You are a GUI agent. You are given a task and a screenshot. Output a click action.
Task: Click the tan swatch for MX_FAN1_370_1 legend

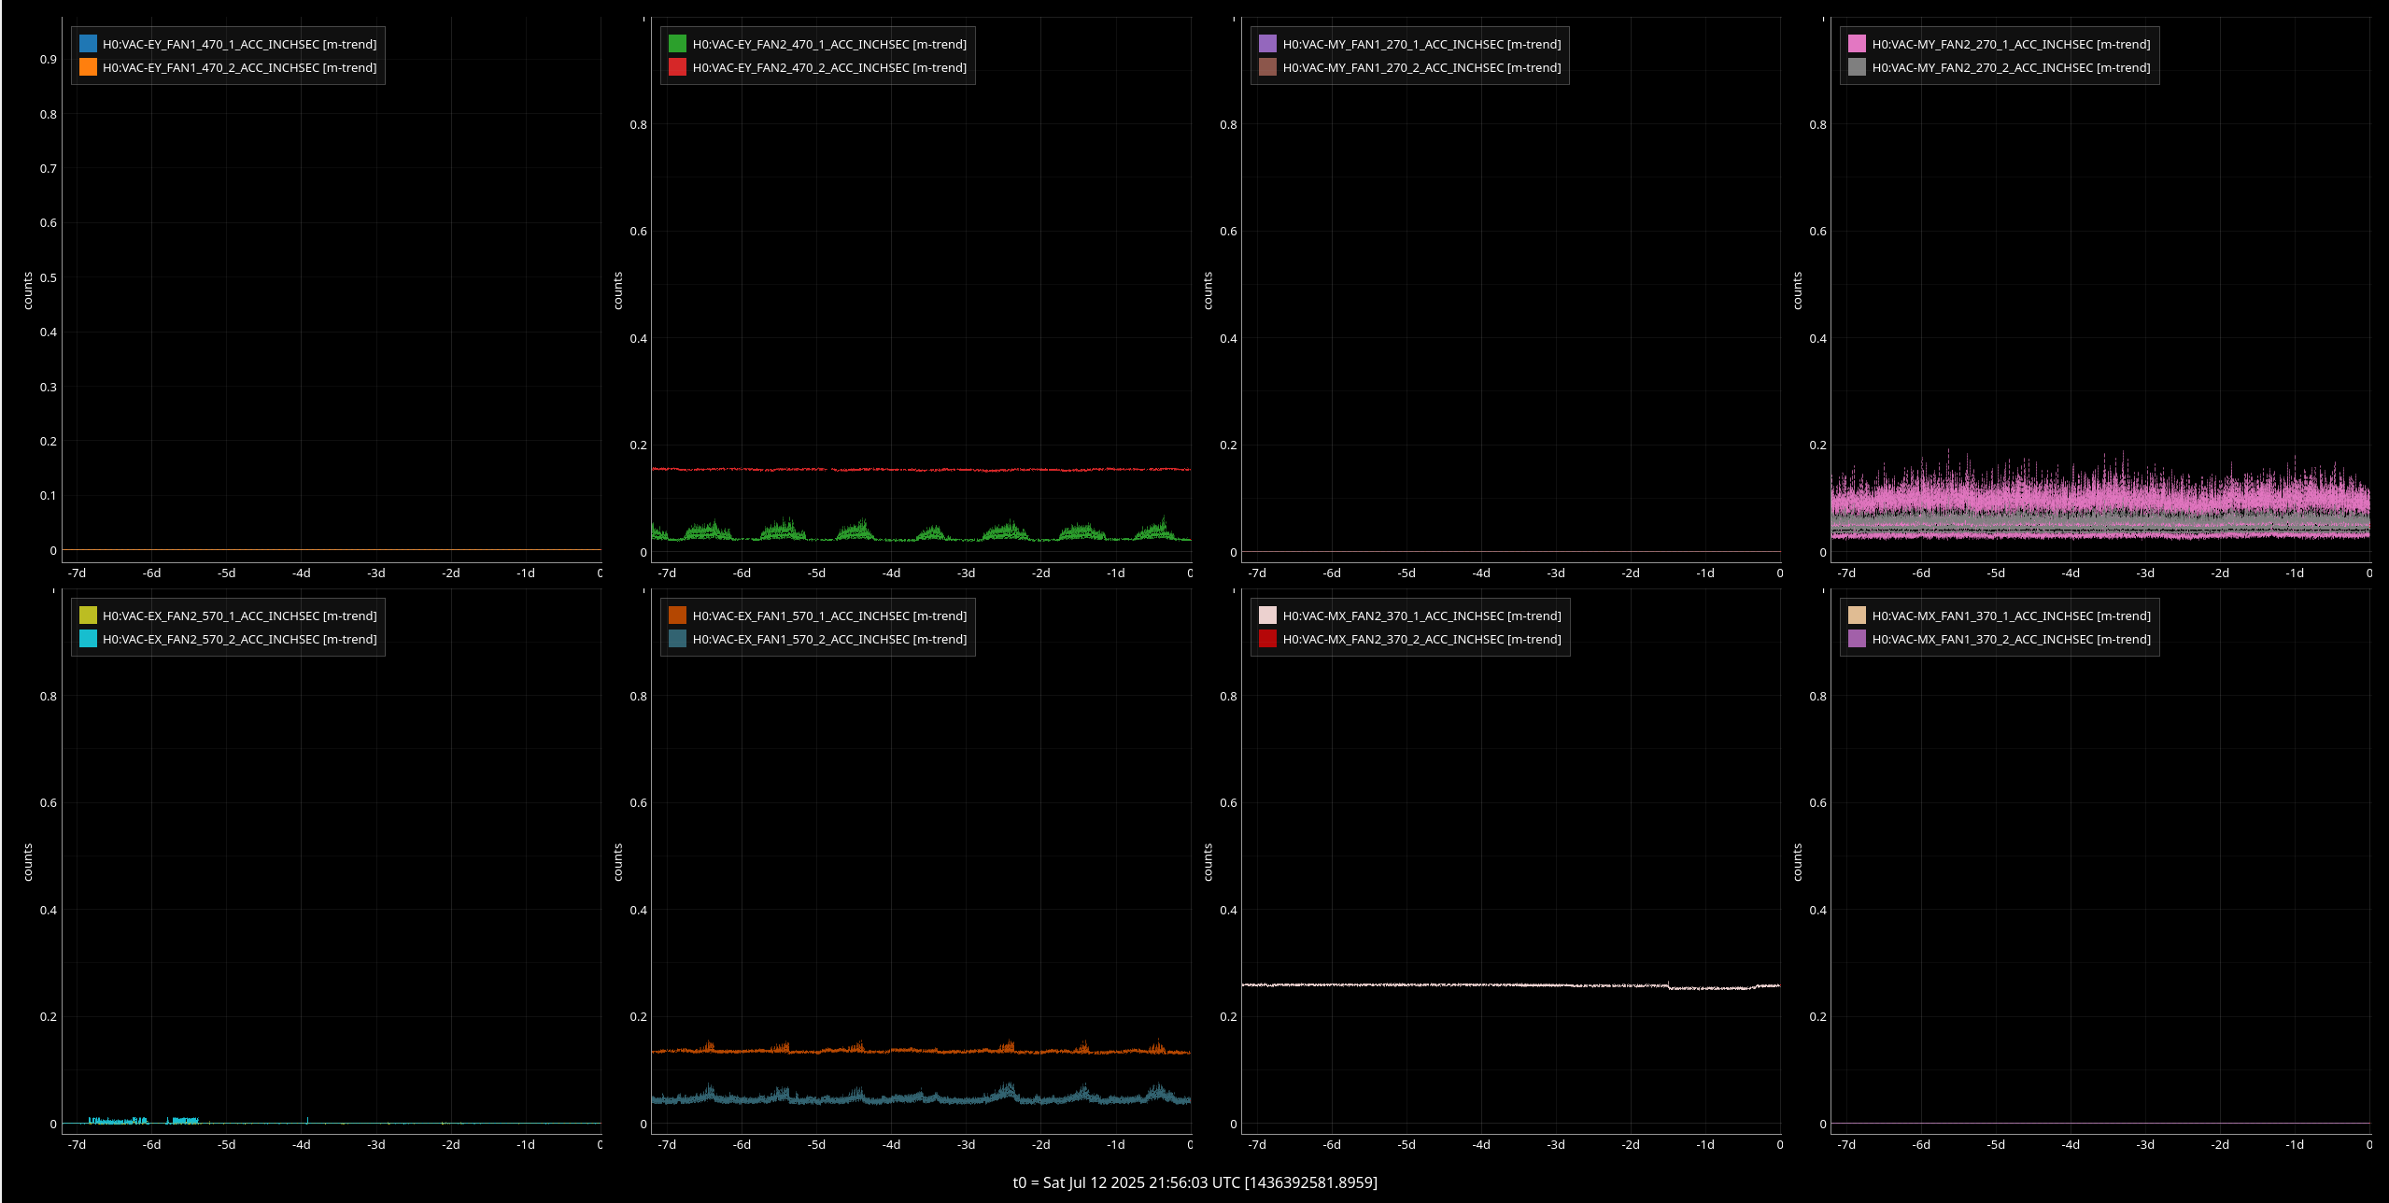(x=1857, y=616)
